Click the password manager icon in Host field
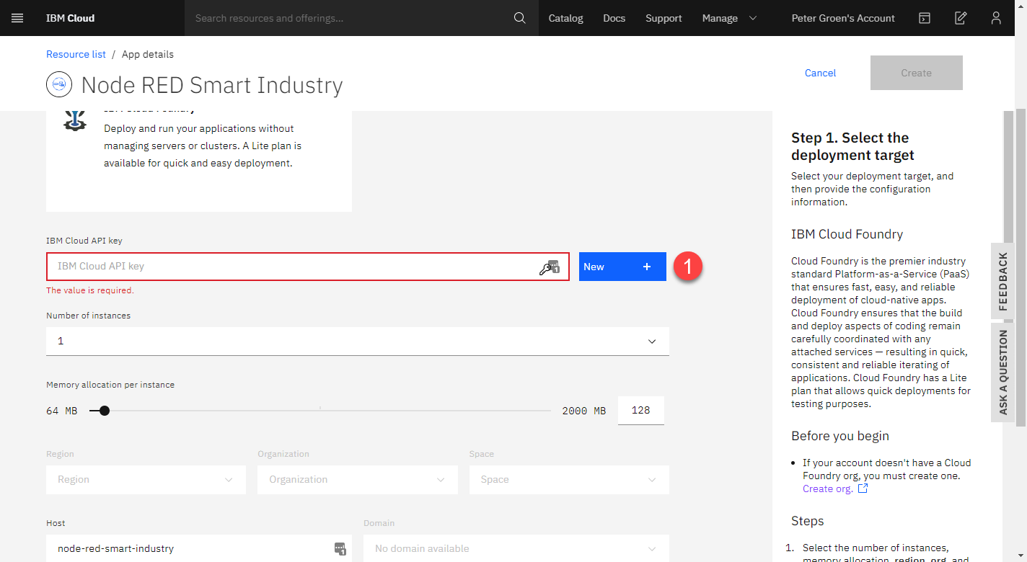 [340, 549]
